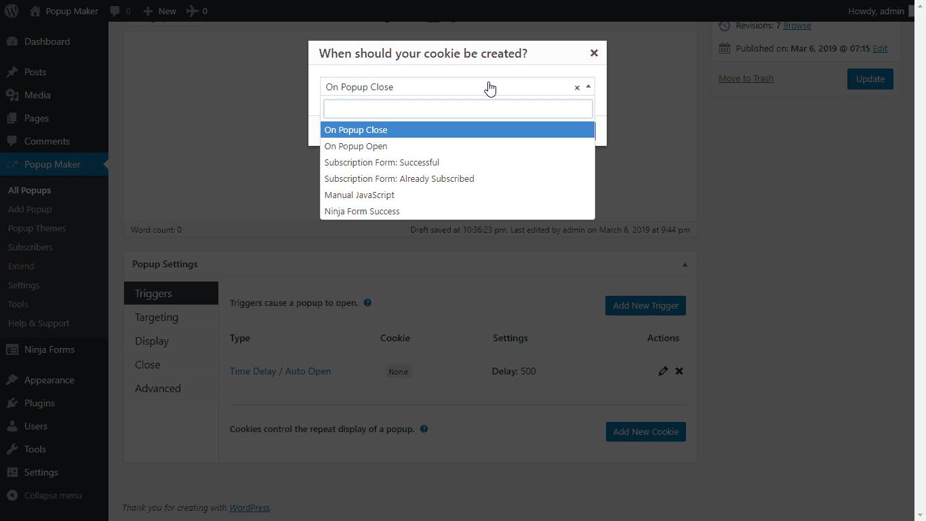Image resolution: width=926 pixels, height=521 pixels.
Task: Choose On Popup Open option
Action: click(x=458, y=146)
